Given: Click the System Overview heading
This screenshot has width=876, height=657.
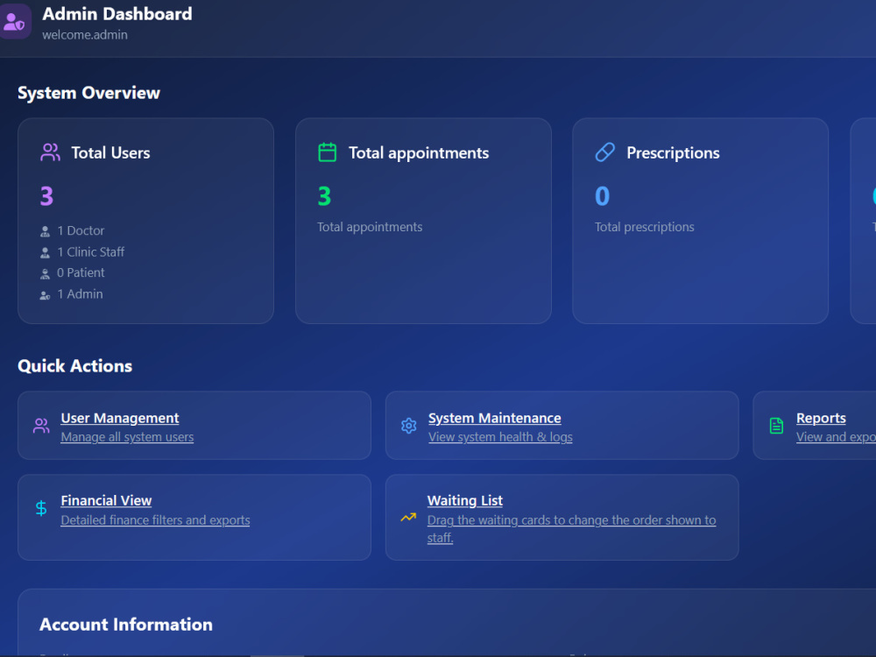Looking at the screenshot, I should coord(88,93).
